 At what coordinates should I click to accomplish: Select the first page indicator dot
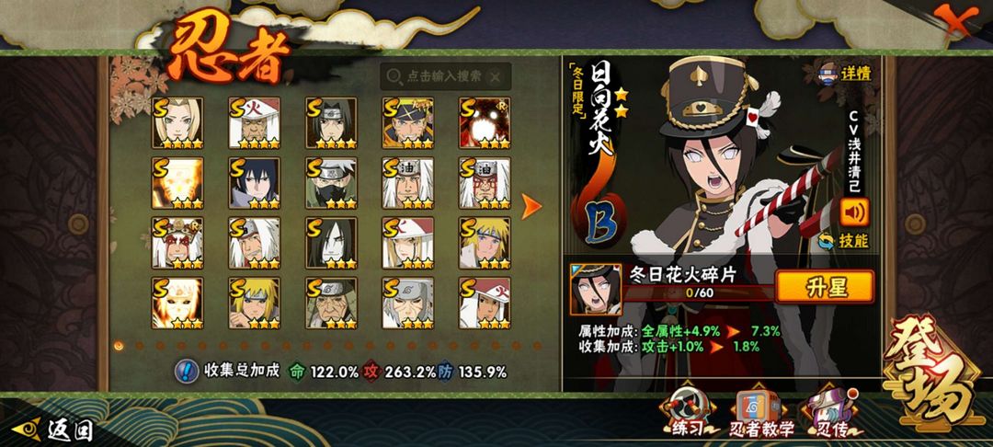[x=119, y=346]
